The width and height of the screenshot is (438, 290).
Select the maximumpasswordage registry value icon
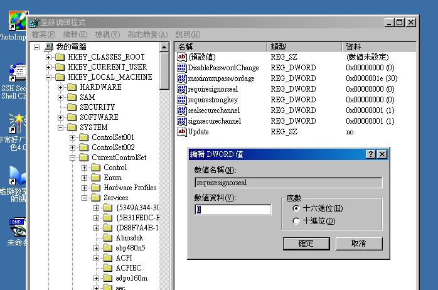tap(182, 78)
